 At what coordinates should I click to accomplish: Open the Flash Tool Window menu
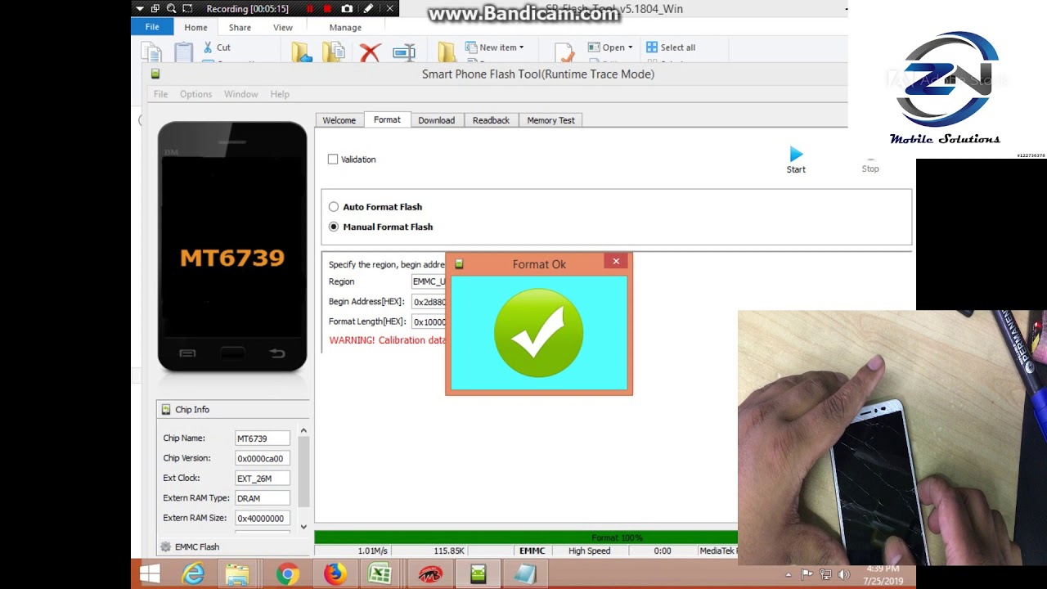tap(241, 94)
